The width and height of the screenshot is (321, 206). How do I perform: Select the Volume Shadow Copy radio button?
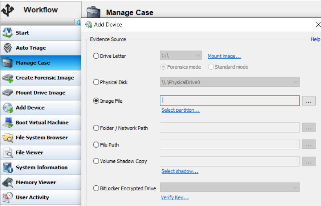[x=96, y=161]
